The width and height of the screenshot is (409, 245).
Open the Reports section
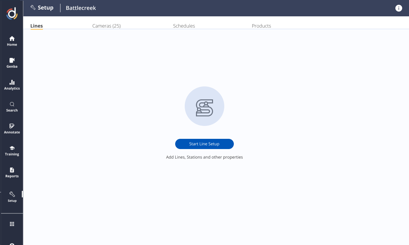[x=12, y=173]
